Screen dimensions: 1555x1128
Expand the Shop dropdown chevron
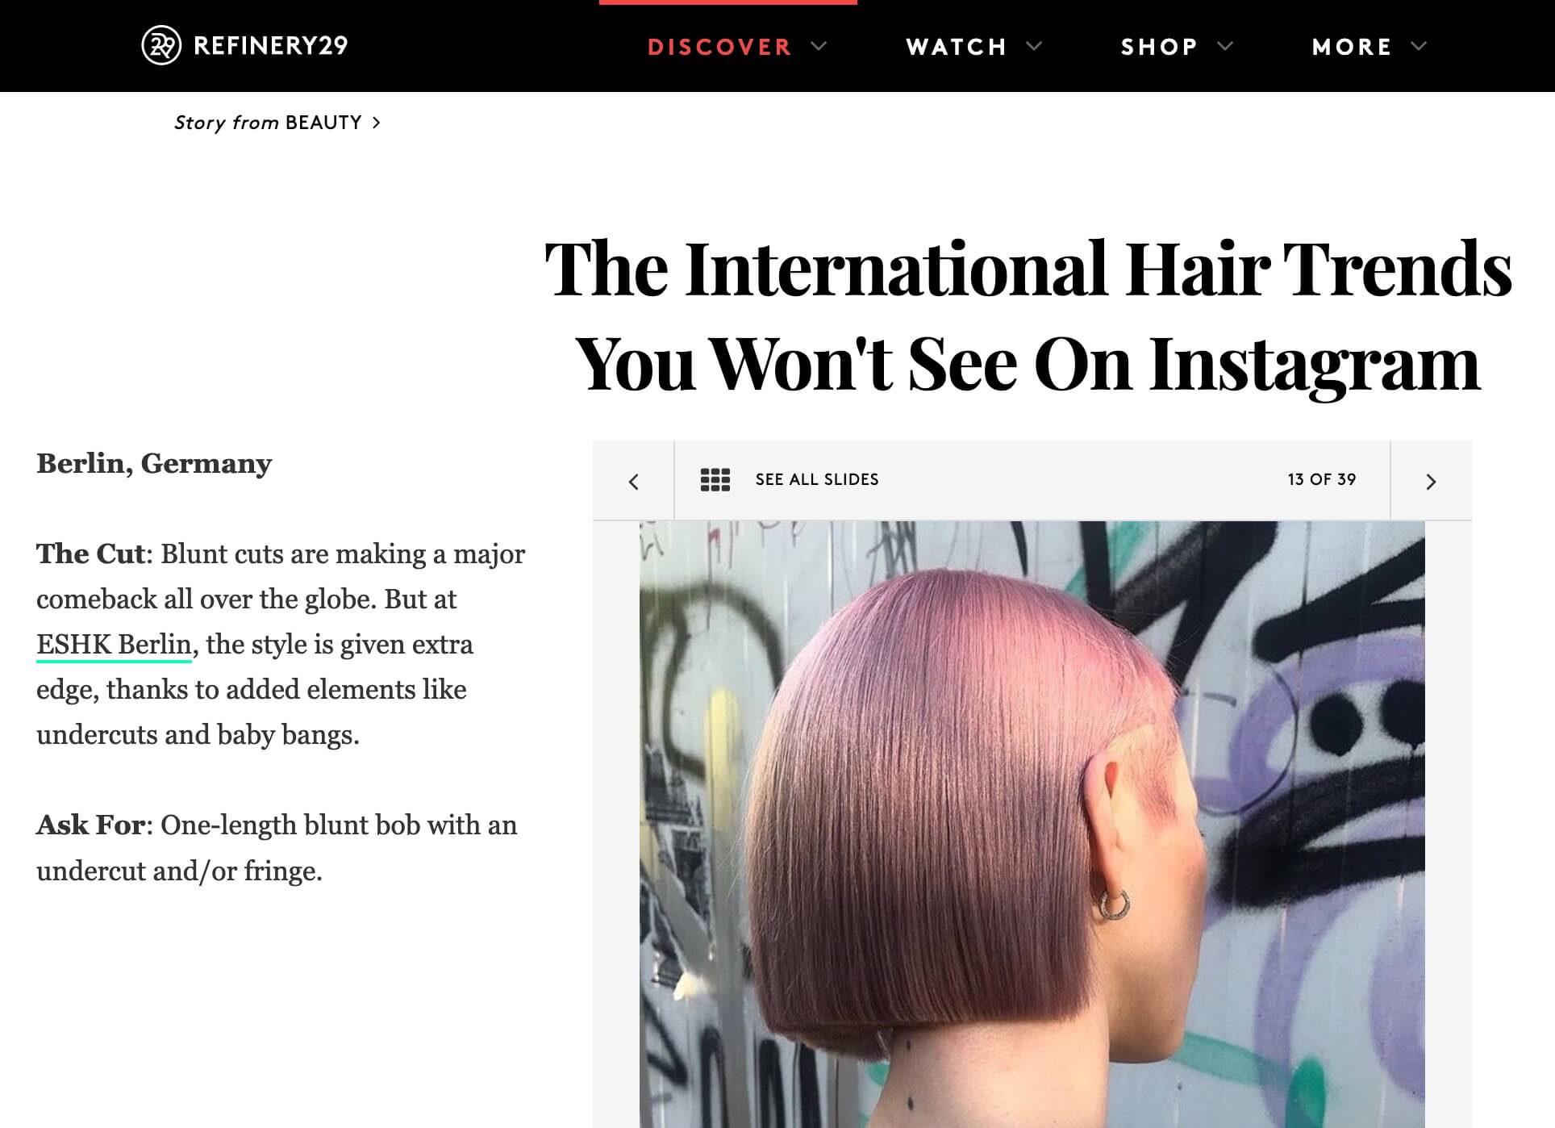(1225, 46)
